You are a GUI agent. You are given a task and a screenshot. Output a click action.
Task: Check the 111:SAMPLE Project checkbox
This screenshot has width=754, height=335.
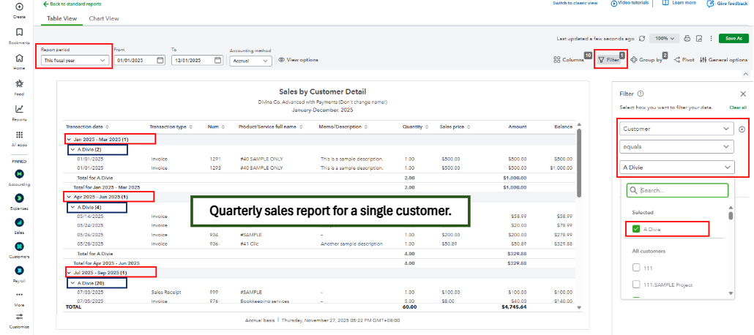point(636,285)
